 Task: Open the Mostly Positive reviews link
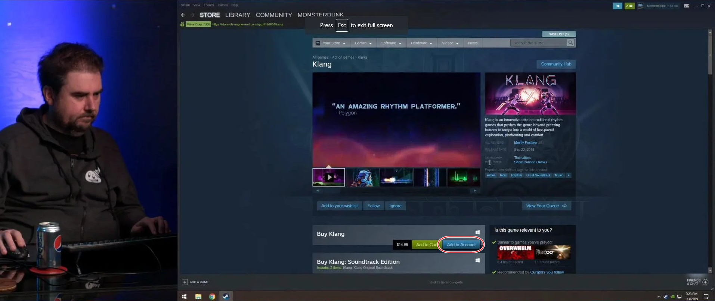pos(525,142)
